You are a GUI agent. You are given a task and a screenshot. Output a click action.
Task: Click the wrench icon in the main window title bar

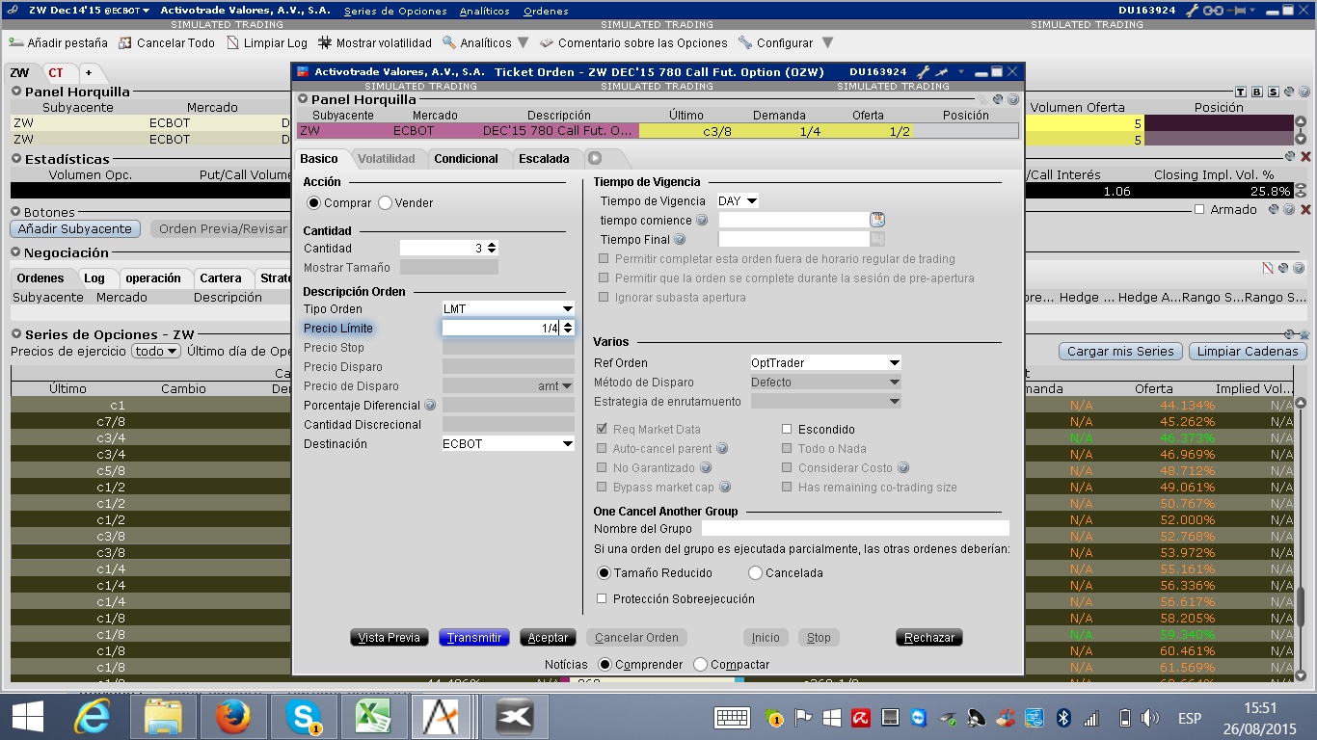(1192, 11)
